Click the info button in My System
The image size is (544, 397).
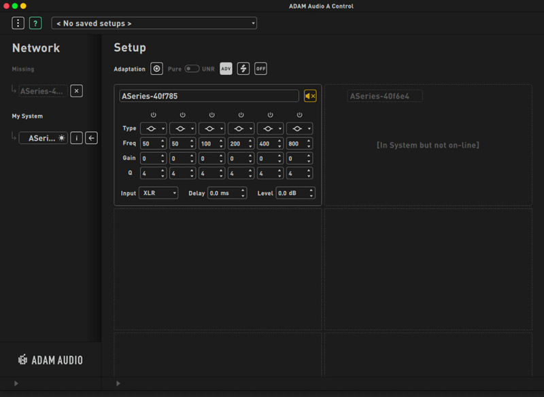point(77,138)
